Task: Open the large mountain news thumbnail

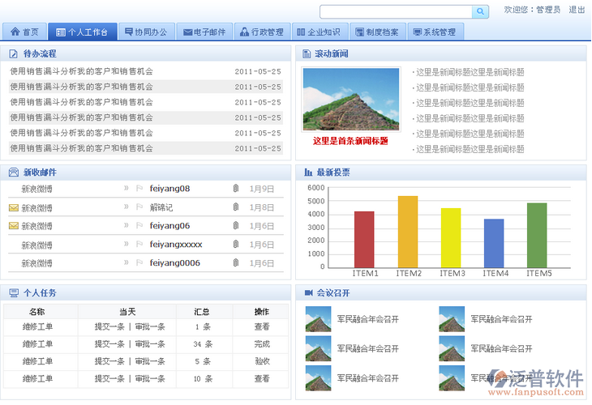Action: click(350, 99)
